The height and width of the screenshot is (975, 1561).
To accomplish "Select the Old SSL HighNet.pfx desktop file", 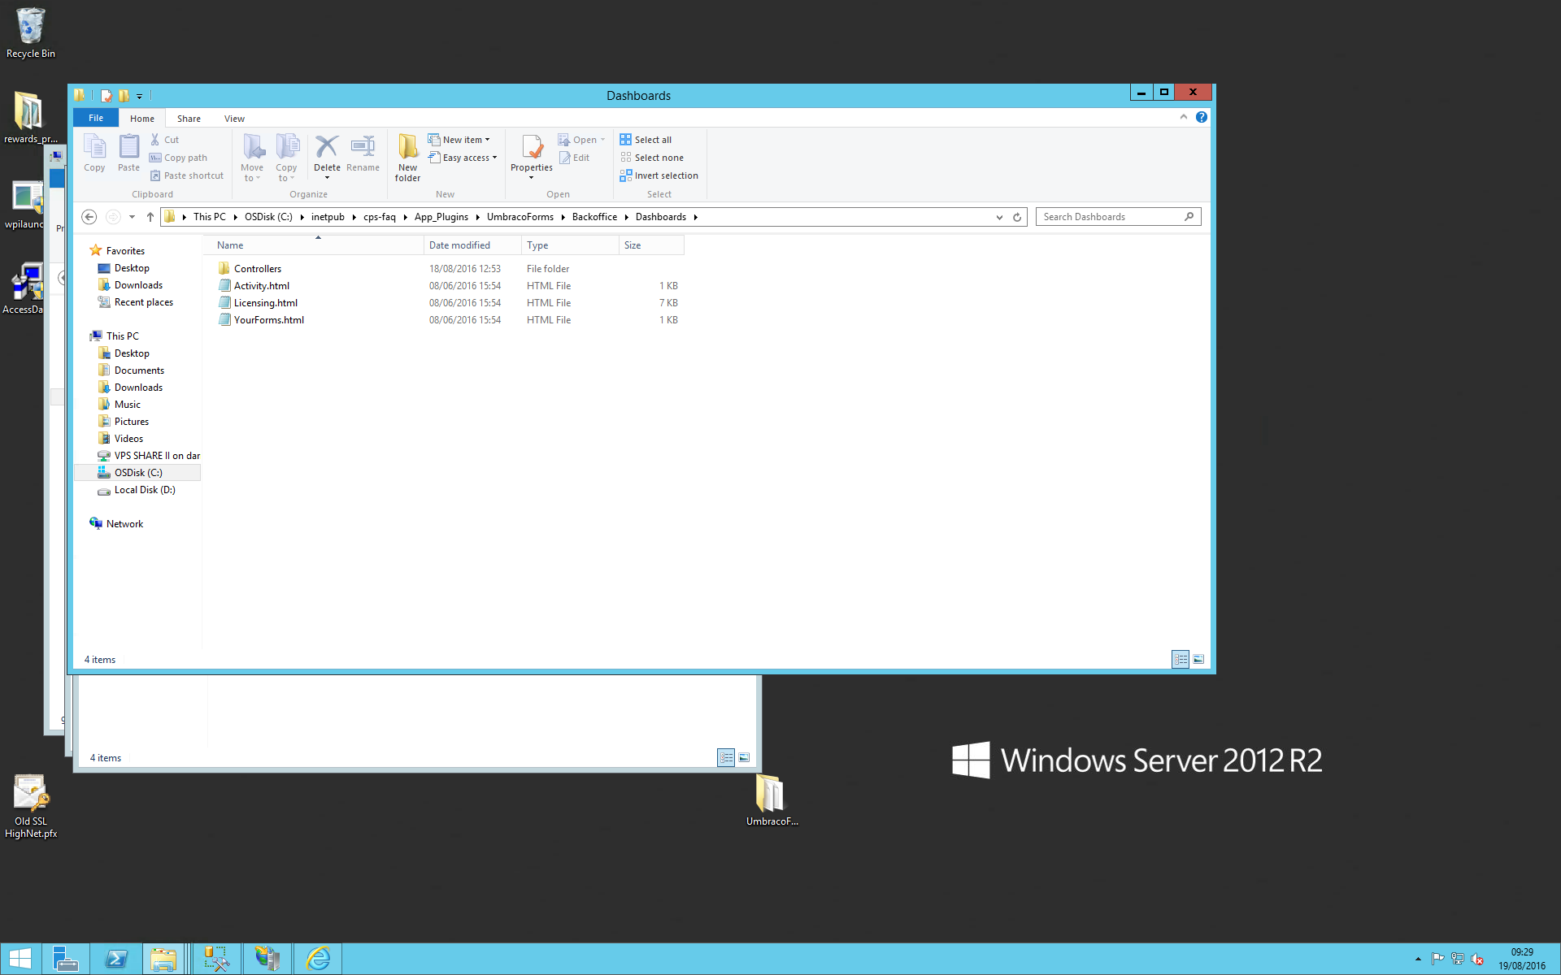I will click(x=31, y=807).
